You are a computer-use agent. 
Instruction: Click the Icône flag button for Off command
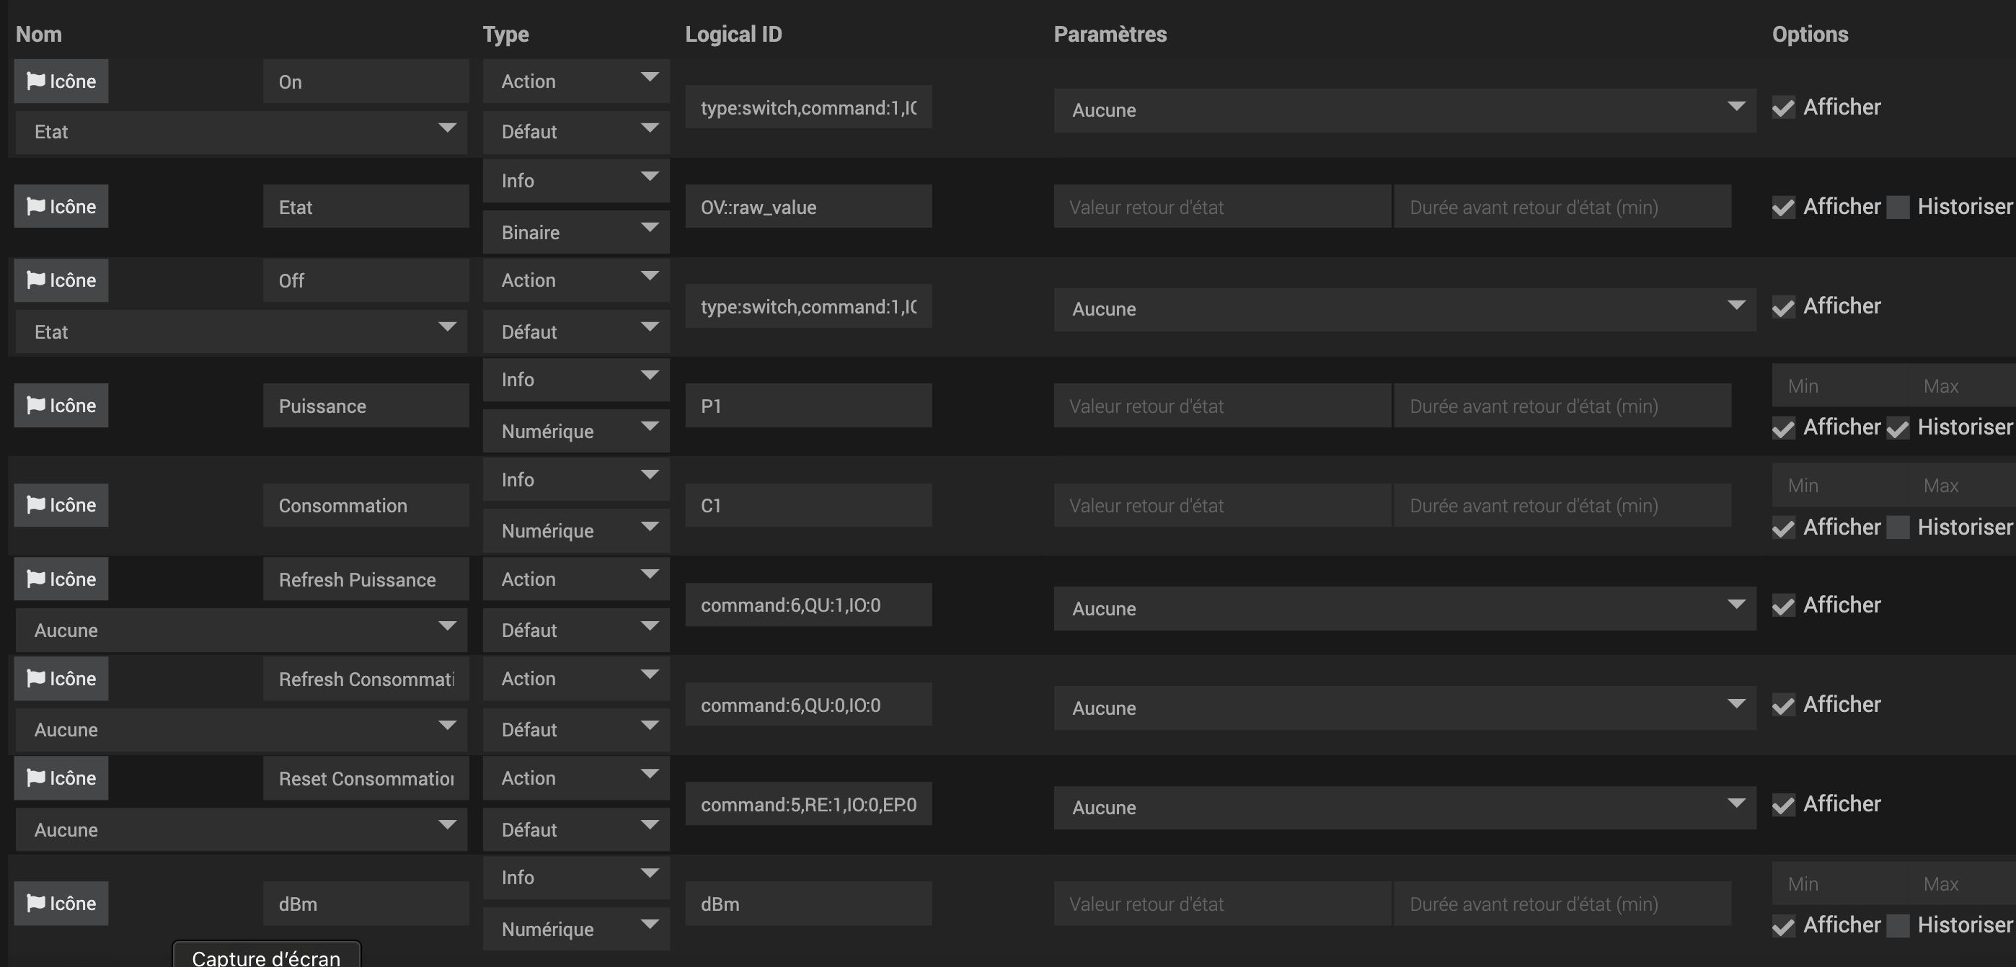pos(61,280)
